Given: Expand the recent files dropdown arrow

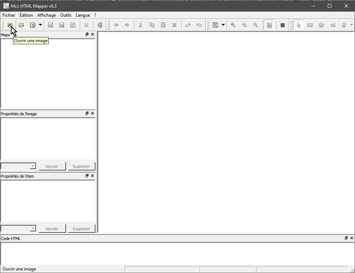Looking at the screenshot, I should [40, 25].
